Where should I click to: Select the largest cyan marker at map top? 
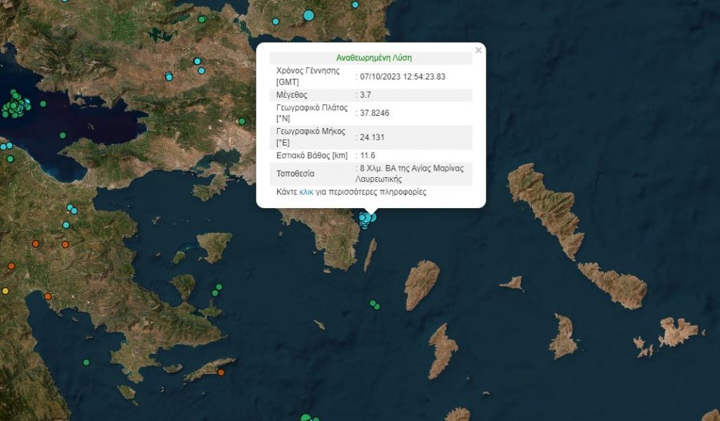[x=309, y=15]
